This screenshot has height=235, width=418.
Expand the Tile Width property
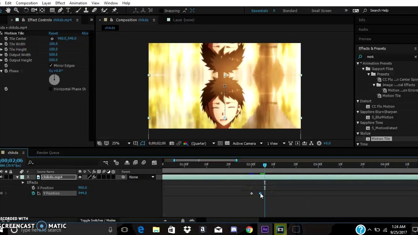pos(2,44)
